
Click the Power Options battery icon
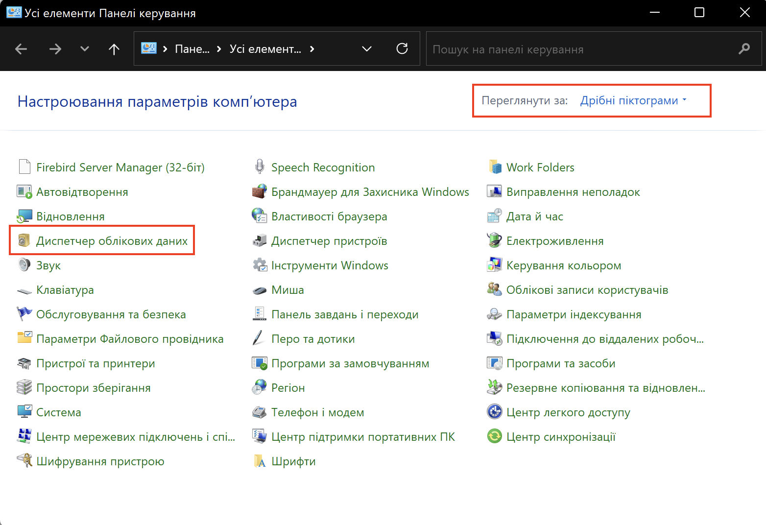pyautogui.click(x=494, y=240)
